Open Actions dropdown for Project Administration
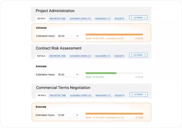The width and height of the screenshot is (182, 128). click(138, 18)
